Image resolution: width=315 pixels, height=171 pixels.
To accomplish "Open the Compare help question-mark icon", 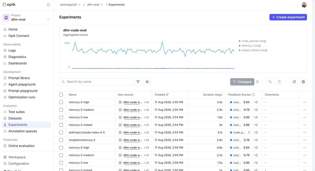I will click(x=257, y=82).
